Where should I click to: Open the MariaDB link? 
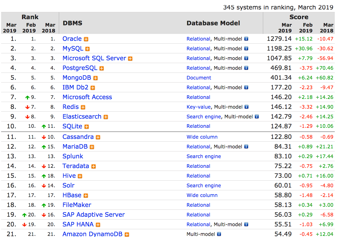coord(75,146)
